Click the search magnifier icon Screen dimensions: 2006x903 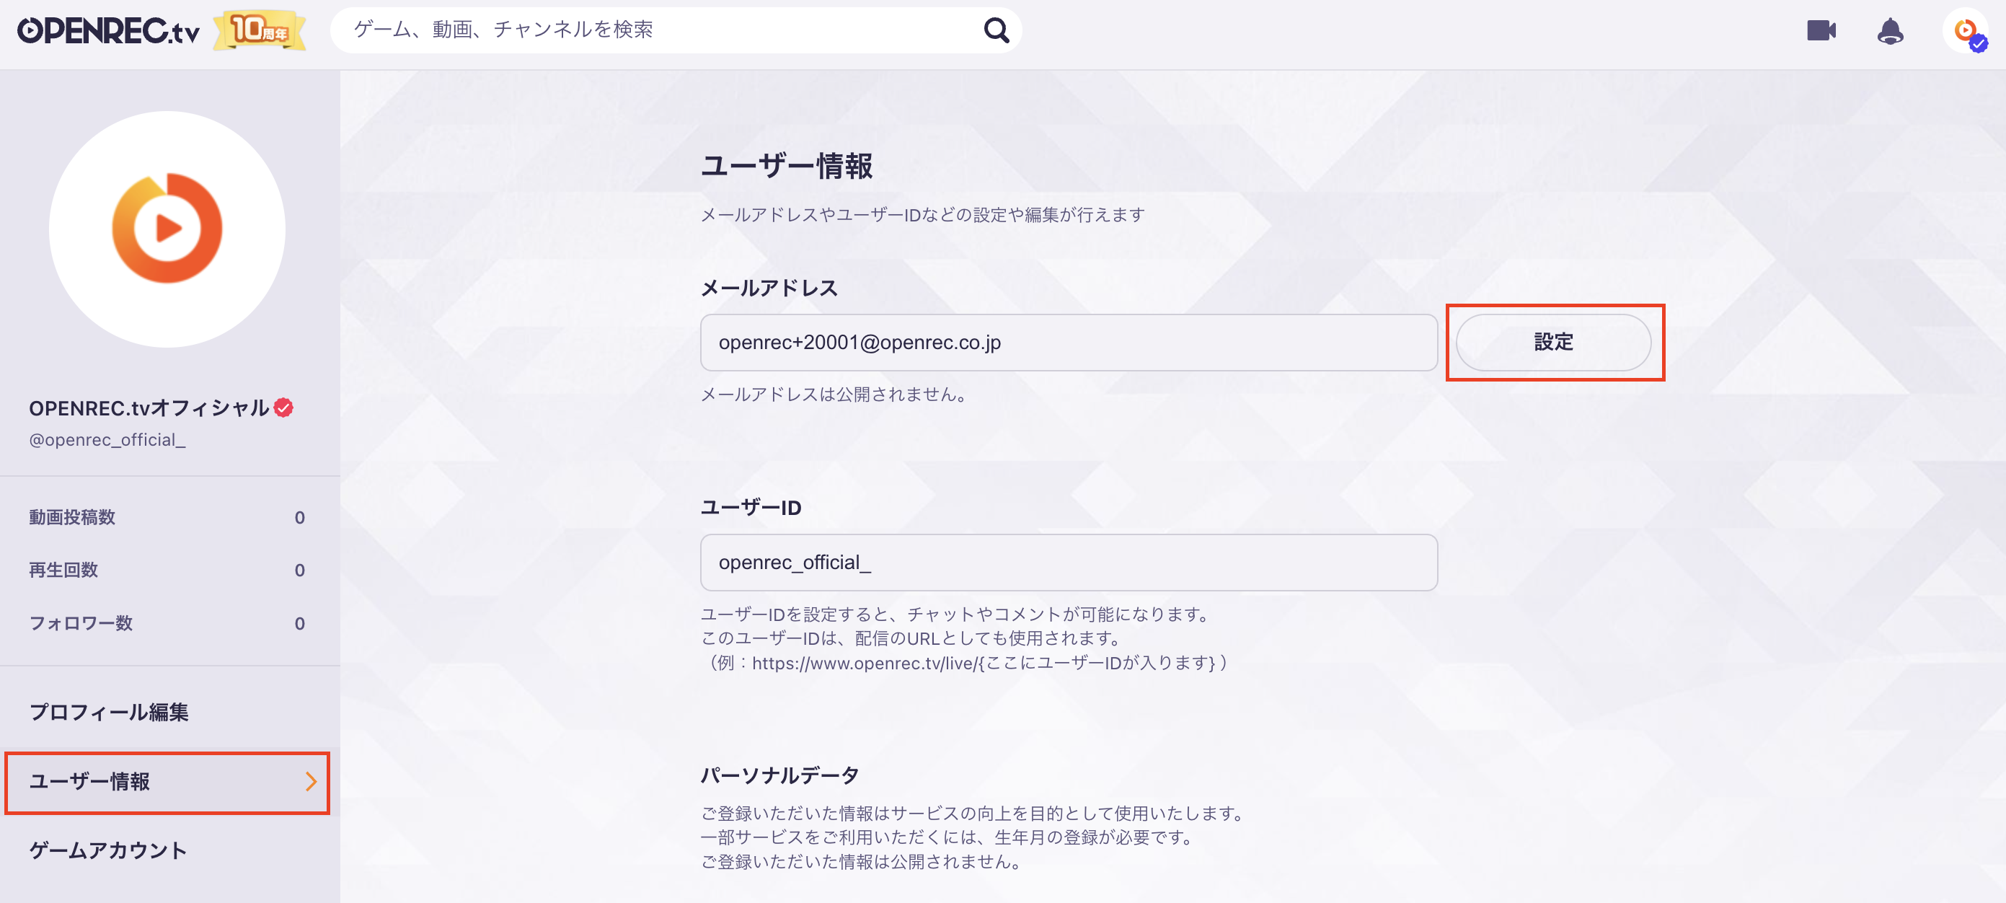tap(996, 30)
